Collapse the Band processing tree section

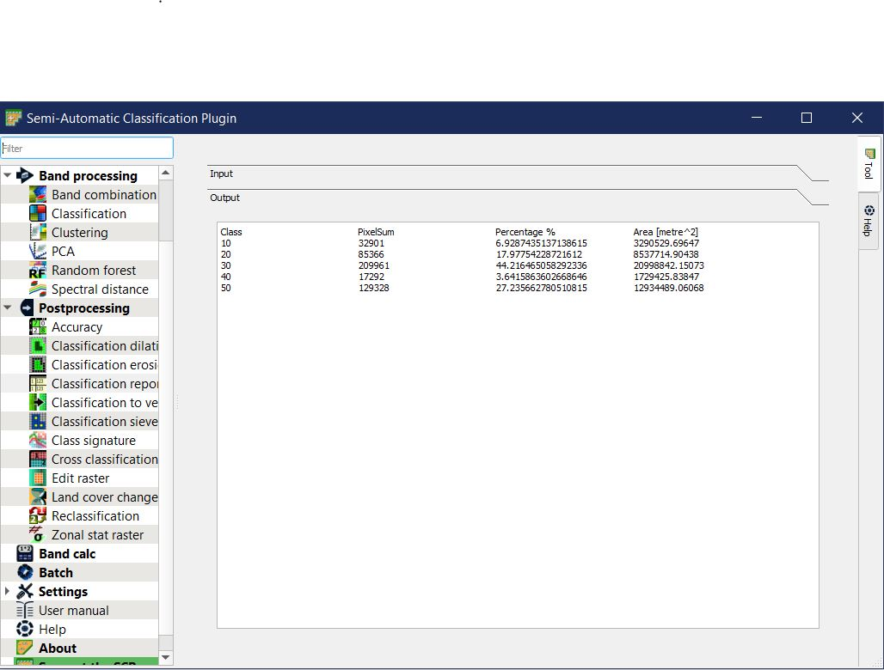tap(8, 176)
